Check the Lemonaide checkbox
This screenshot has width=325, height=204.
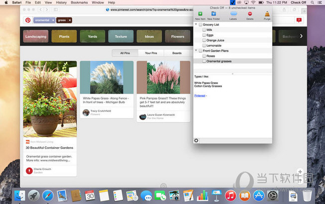pos(204,45)
